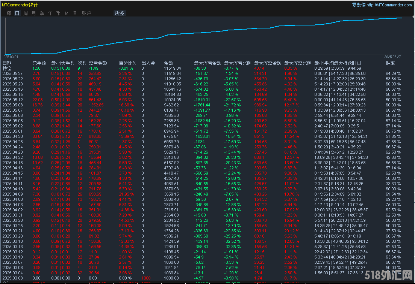Select the 日 daily statistics tab
The height and width of the screenshot is (284, 415).
17,13
